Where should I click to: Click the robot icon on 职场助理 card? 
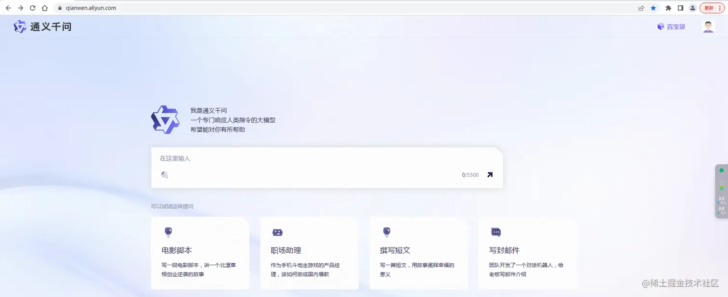point(278,232)
